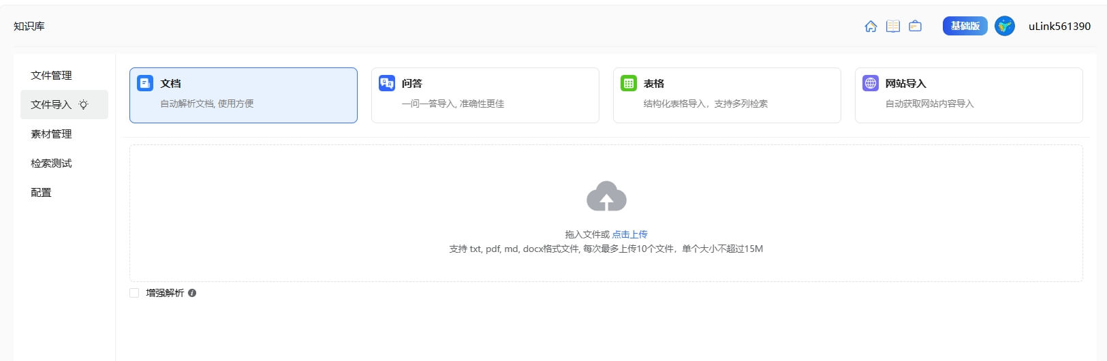1107x361 pixels.
Task: Go to home via house icon
Action: coord(871,26)
